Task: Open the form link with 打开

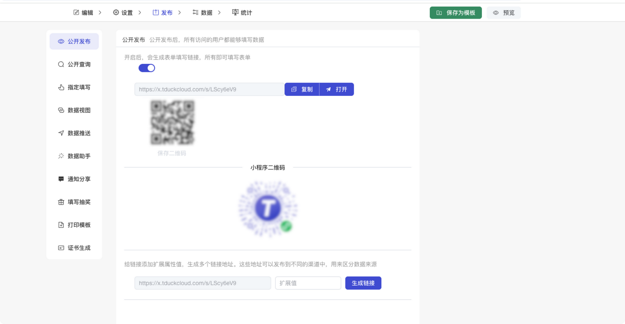Action: [336, 89]
